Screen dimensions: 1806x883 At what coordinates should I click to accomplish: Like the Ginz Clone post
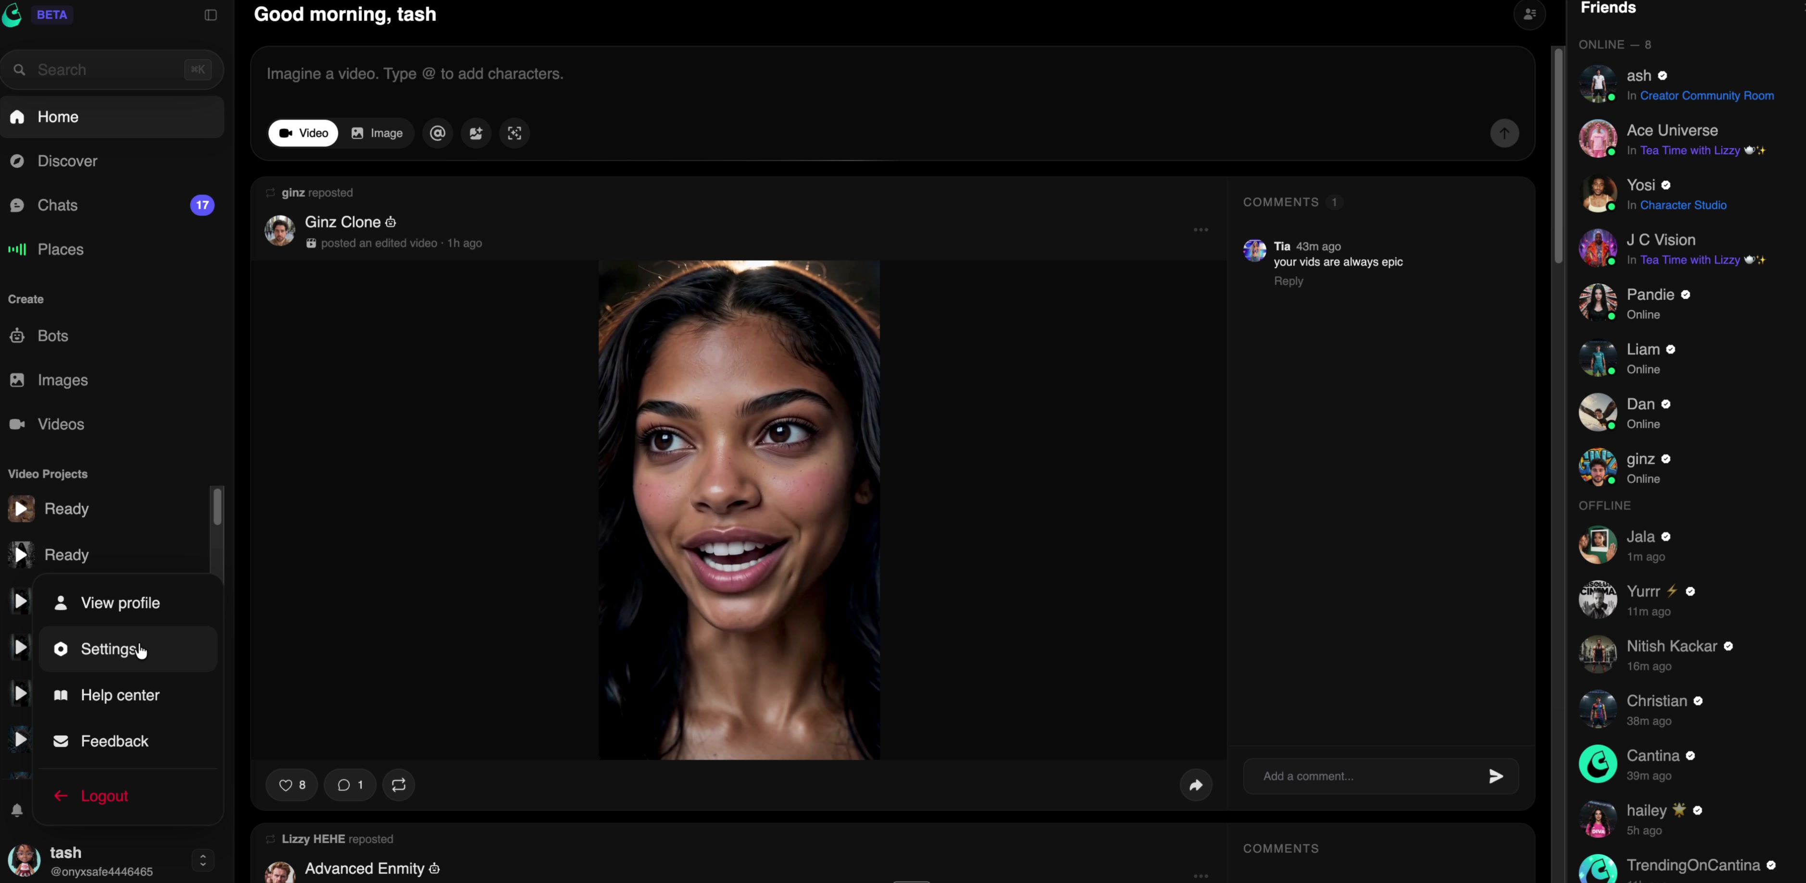pyautogui.click(x=292, y=785)
